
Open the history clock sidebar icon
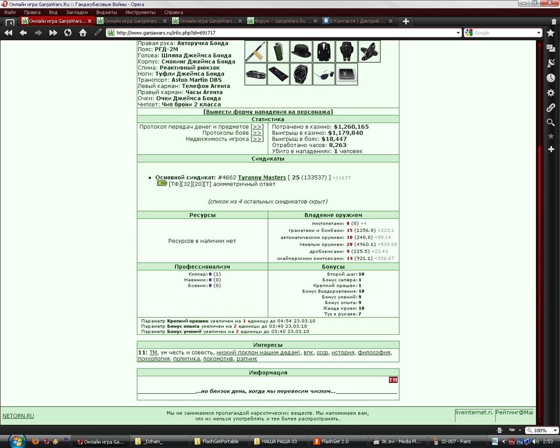click(x=551, y=78)
